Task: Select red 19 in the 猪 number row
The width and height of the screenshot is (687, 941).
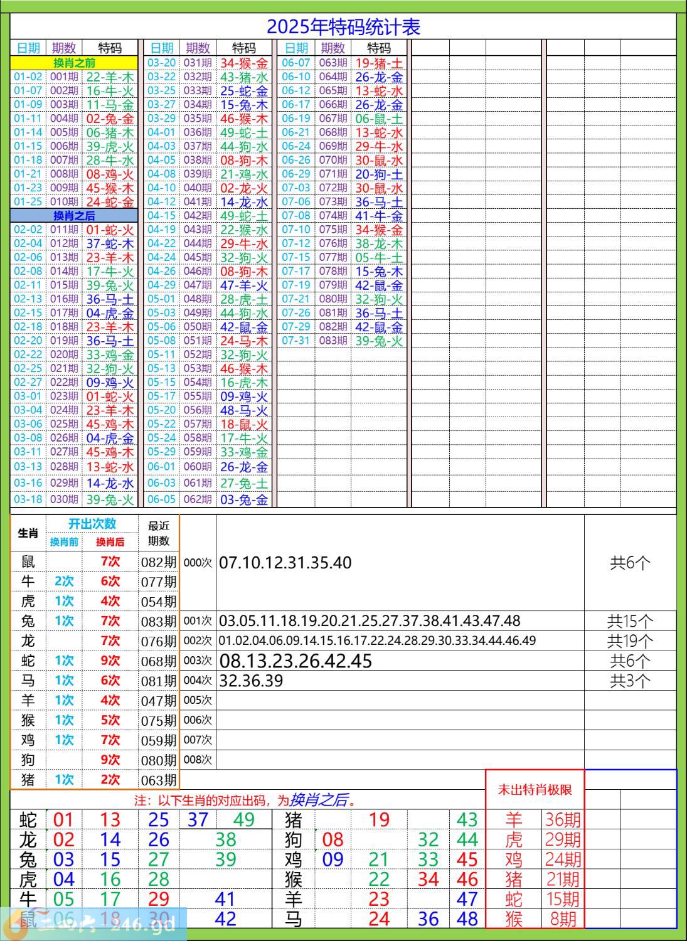Action: point(379,819)
